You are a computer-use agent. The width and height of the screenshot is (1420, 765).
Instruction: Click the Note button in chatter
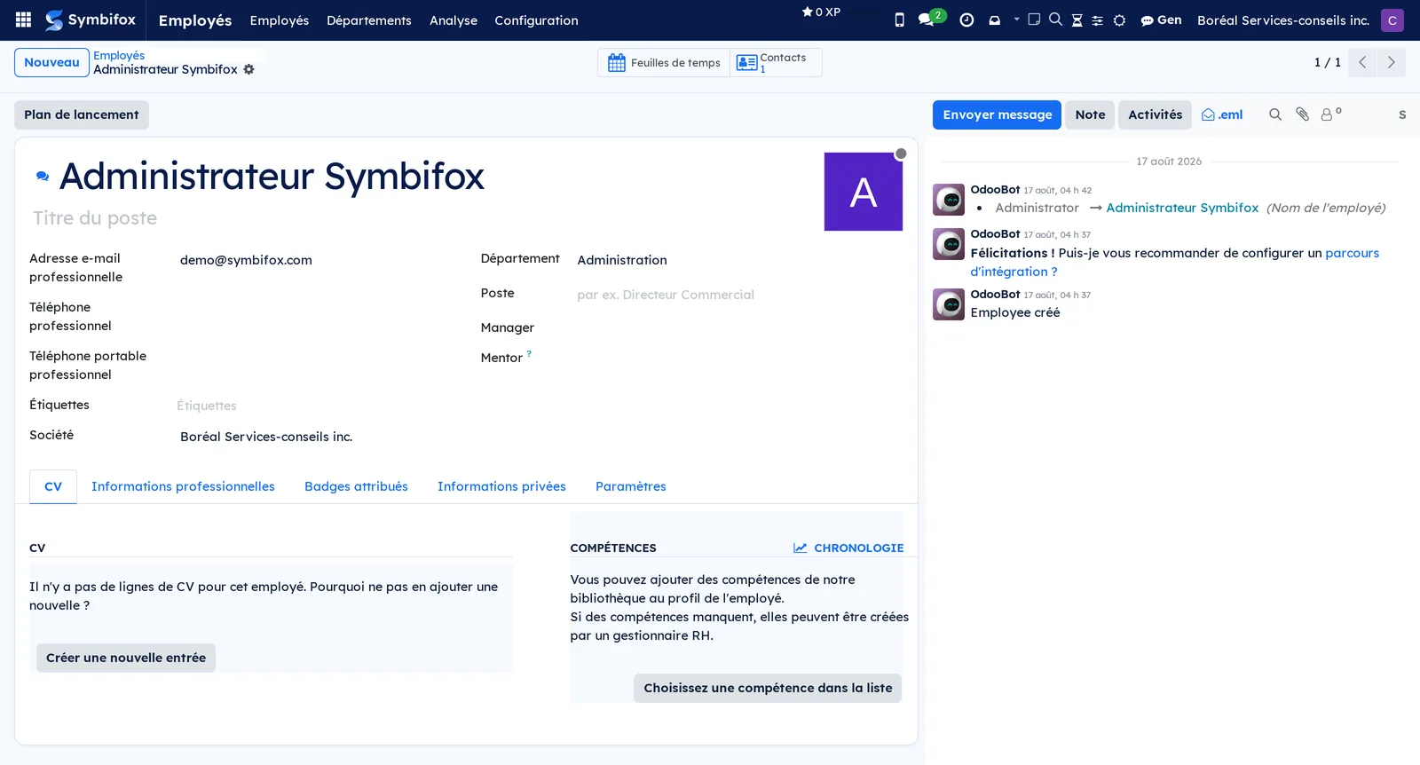click(x=1090, y=114)
